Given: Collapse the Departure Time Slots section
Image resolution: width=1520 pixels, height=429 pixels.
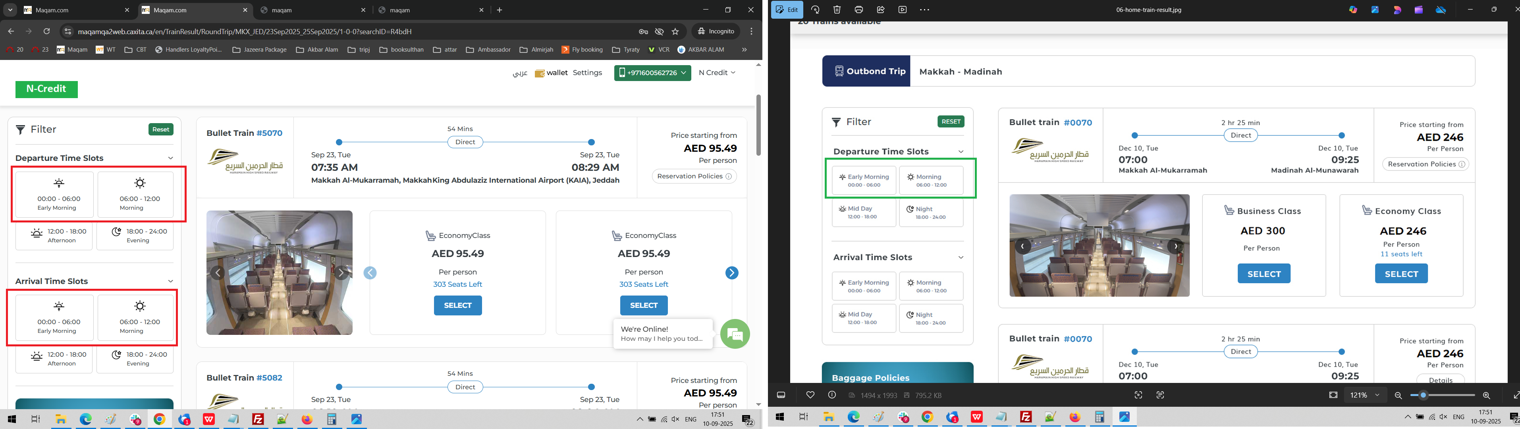Looking at the screenshot, I should 170,158.
